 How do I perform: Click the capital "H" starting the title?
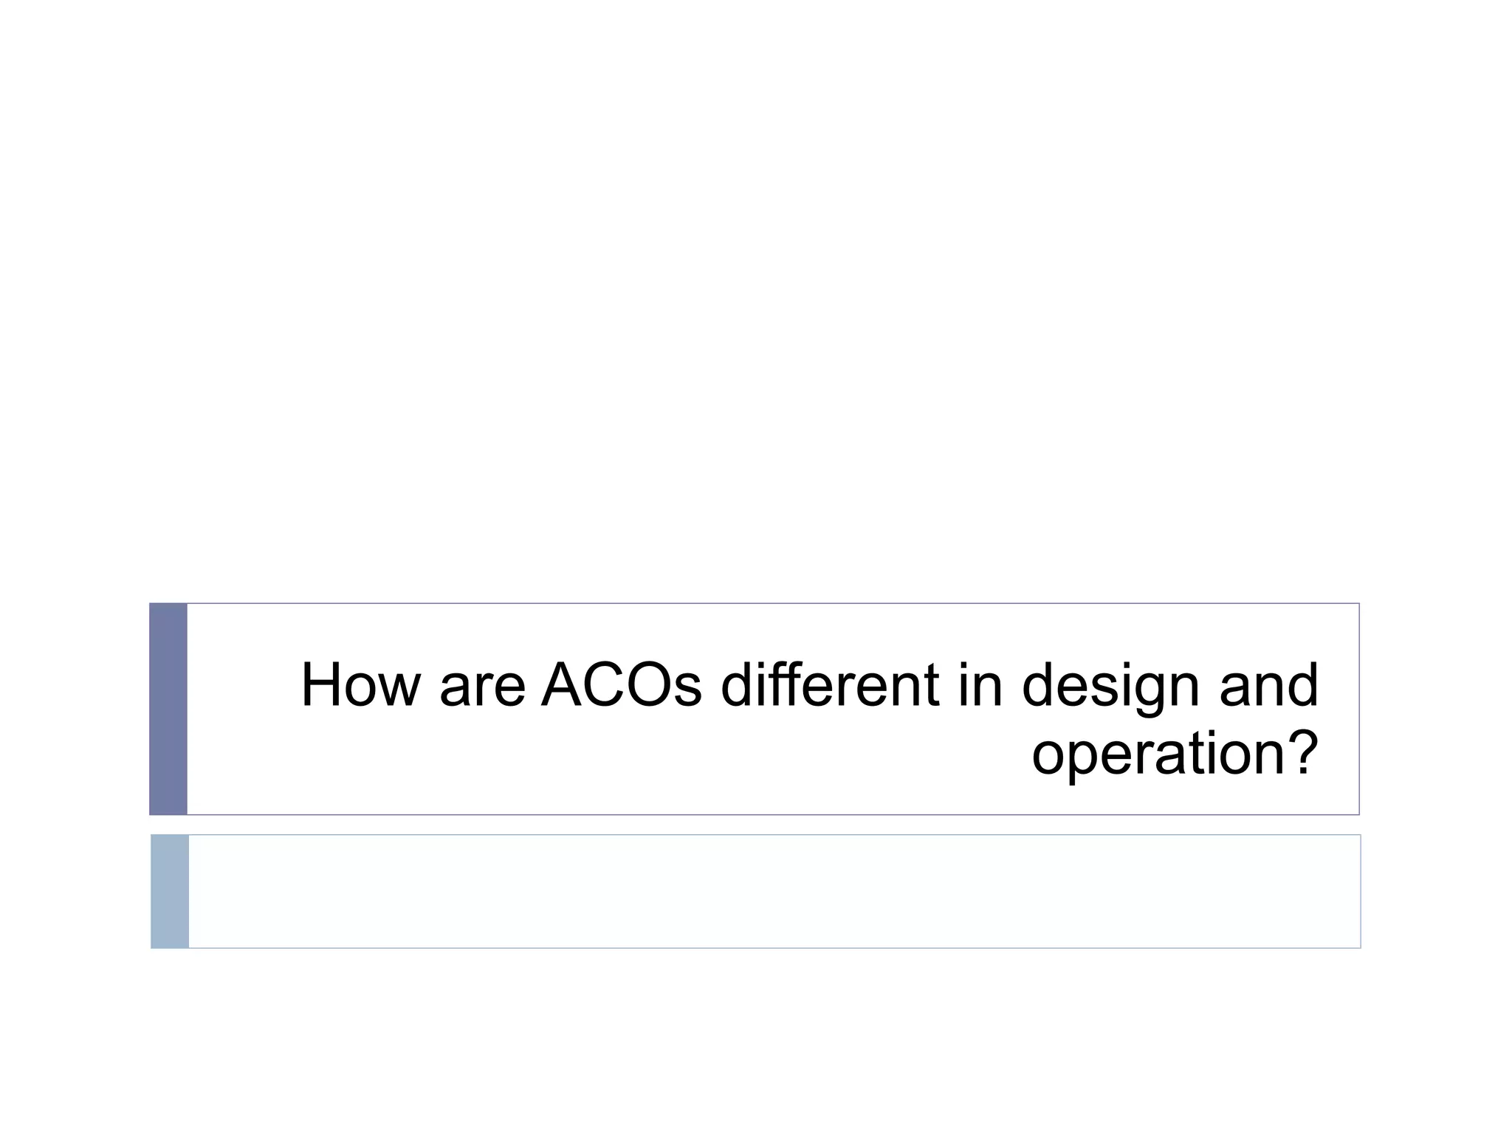tap(321, 685)
